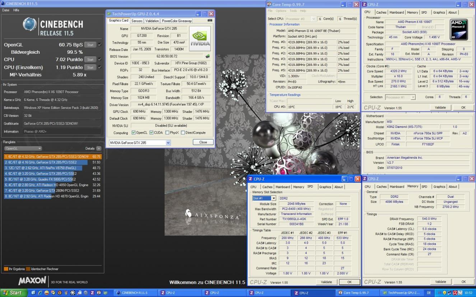This screenshot has width=476, height=297.
Task: Select ranking row '6C/6T @ 4.16 GHz' with 51.93
Action: click(52, 162)
